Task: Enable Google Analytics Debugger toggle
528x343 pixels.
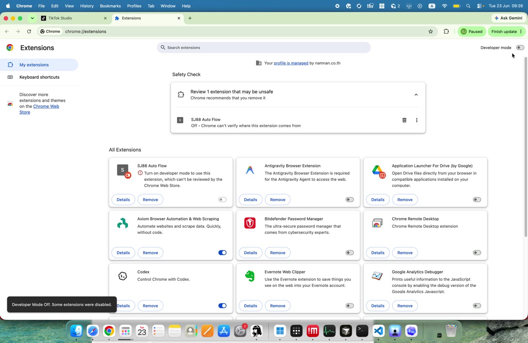Action: [477, 306]
